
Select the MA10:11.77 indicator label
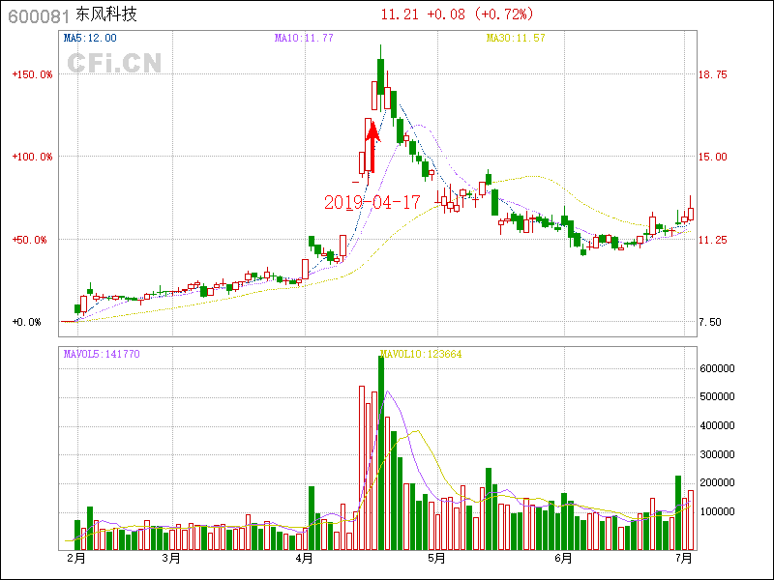[304, 38]
